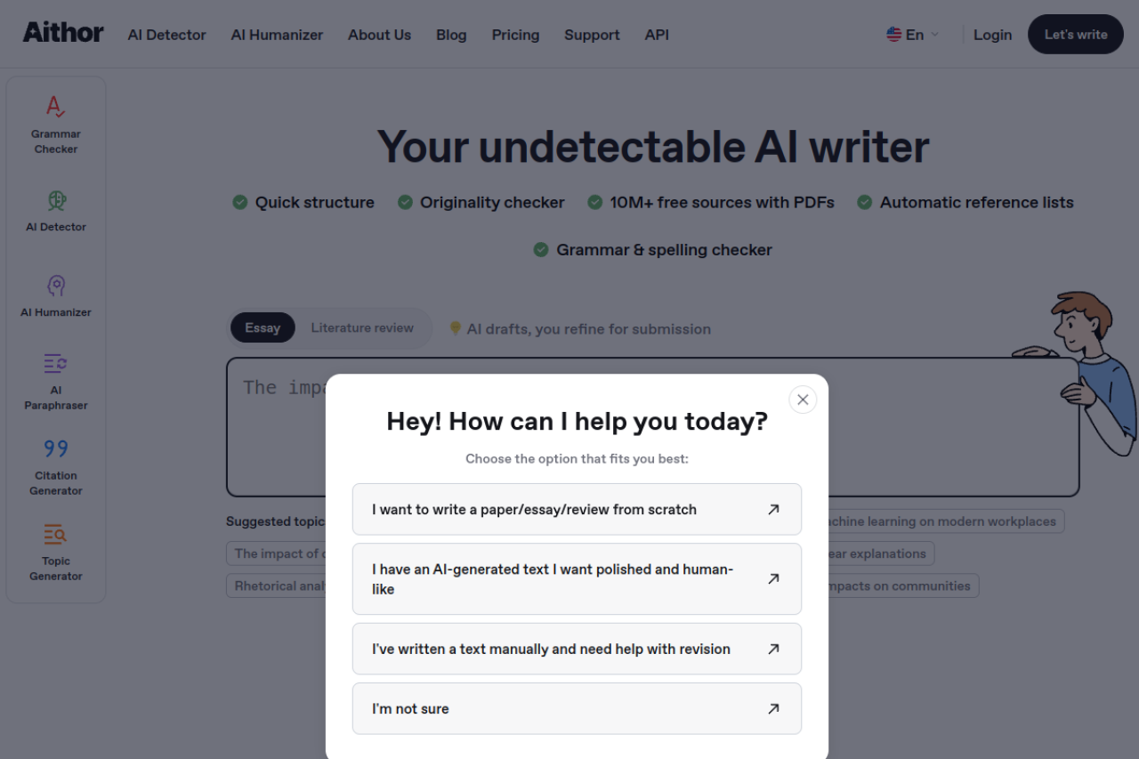Open the Topic Generator sidebar icon
This screenshot has width=1139, height=759.
click(56, 552)
